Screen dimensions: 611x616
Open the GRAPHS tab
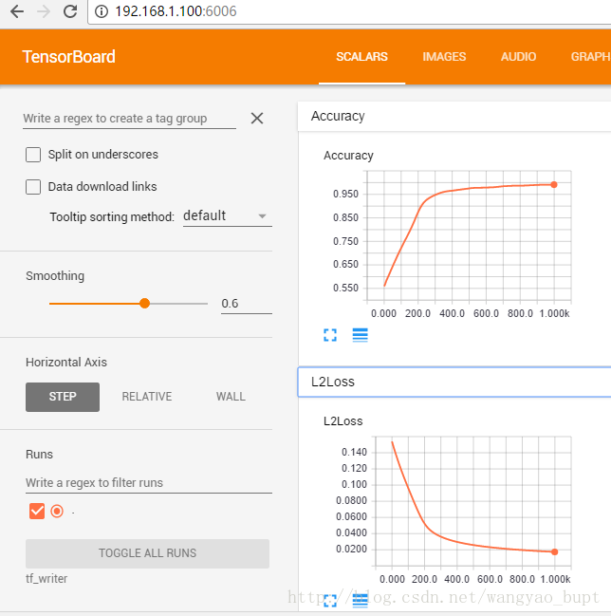click(590, 57)
